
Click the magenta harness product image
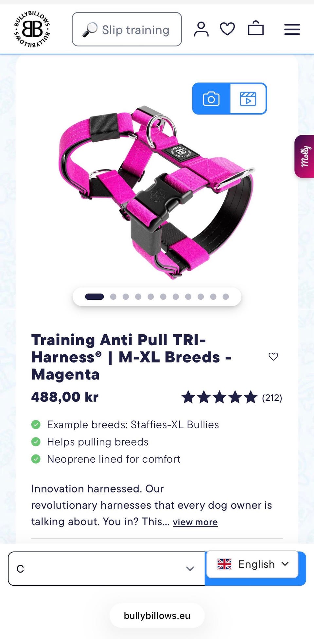pyautogui.click(x=157, y=191)
